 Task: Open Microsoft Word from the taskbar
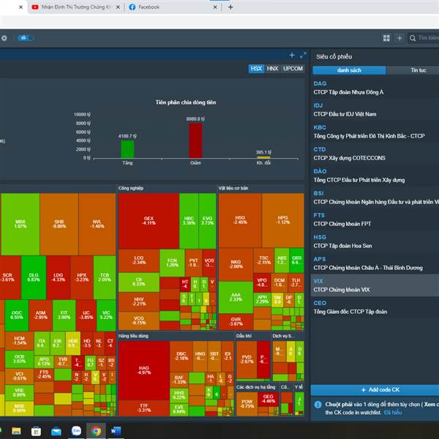pos(116,431)
